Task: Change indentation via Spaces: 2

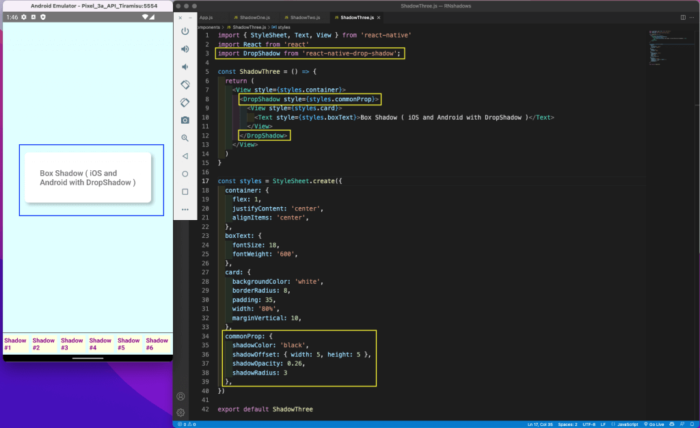Action: 567,425
